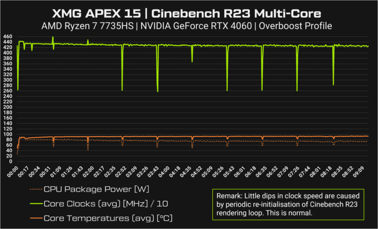
Task: Click the 'CPU Package Power [W]' legend label
Action: tap(97, 189)
